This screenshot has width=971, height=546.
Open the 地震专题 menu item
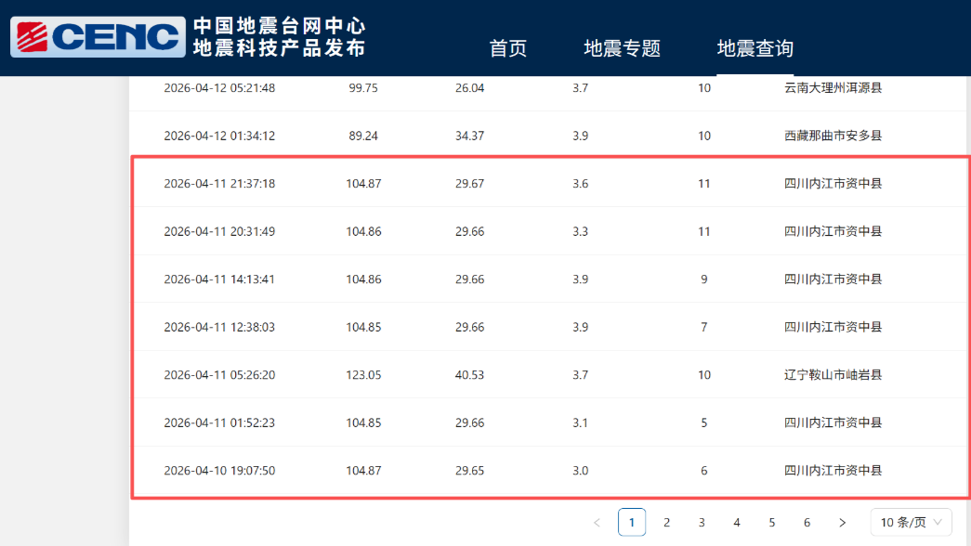tap(622, 48)
